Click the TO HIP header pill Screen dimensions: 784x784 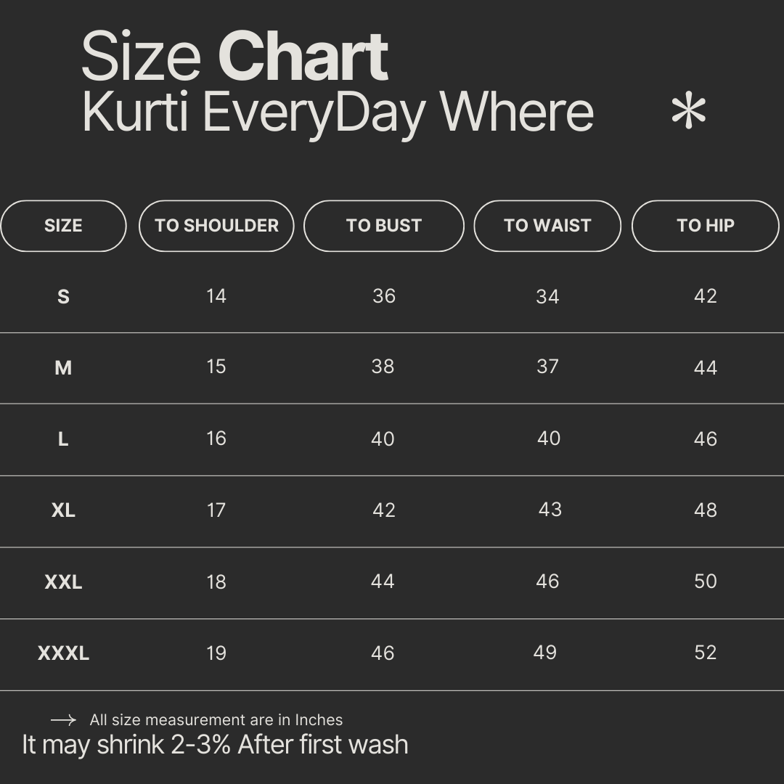[705, 226]
